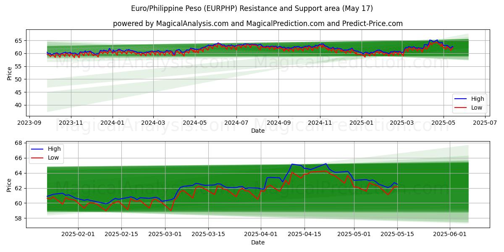The height and width of the screenshot is (252, 504).
Task: Click the '2023-11' date tick label
Action: point(71,122)
